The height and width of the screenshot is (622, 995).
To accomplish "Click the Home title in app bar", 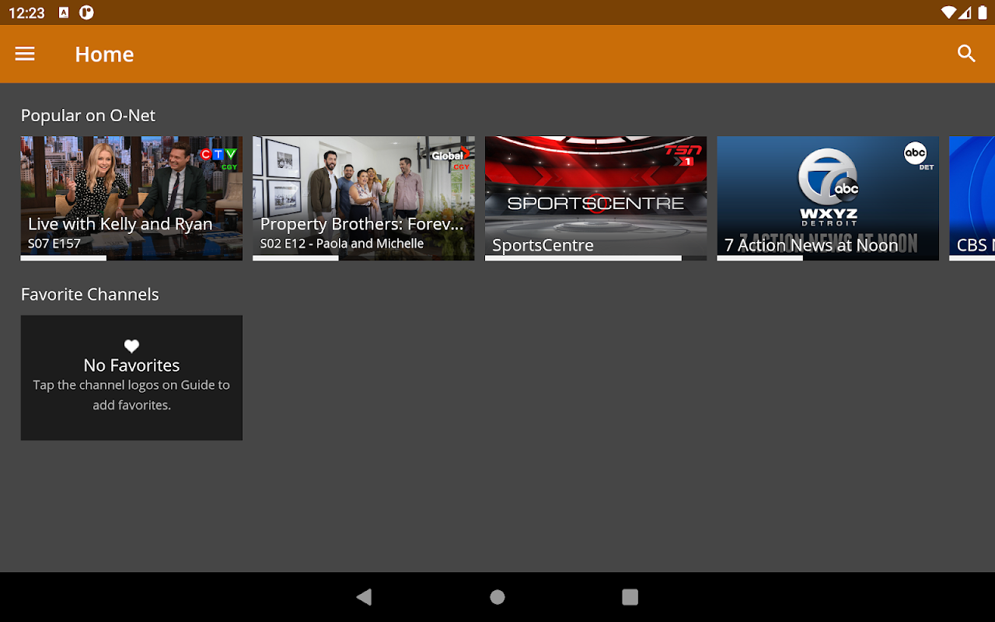I will click(104, 54).
